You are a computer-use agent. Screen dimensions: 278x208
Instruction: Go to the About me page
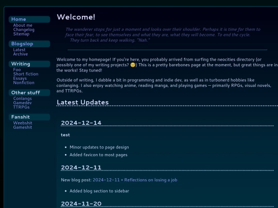tap(23, 25)
